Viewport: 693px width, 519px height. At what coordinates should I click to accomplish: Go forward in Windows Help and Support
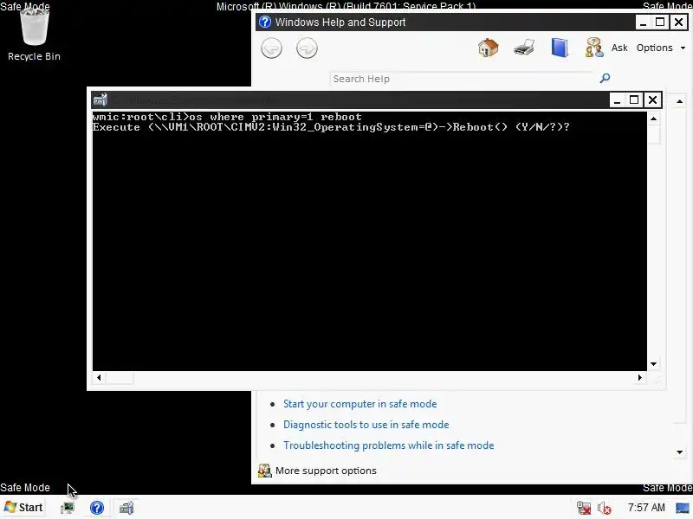pos(307,48)
